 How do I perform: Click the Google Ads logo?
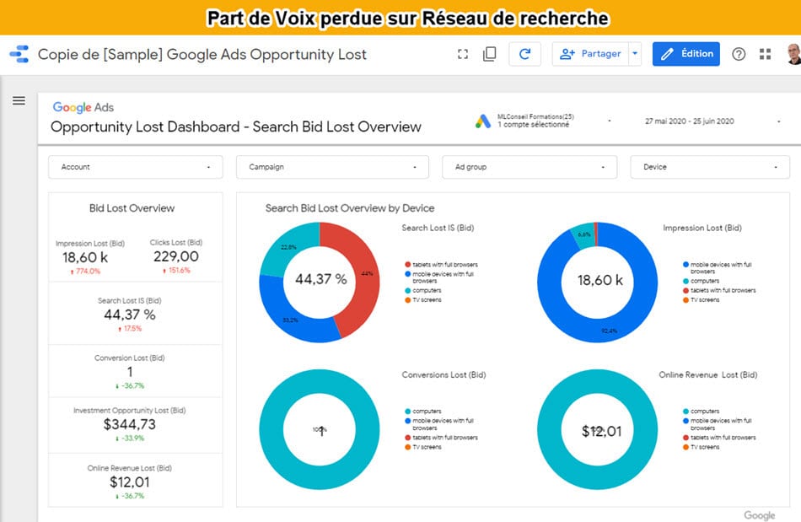(83, 107)
